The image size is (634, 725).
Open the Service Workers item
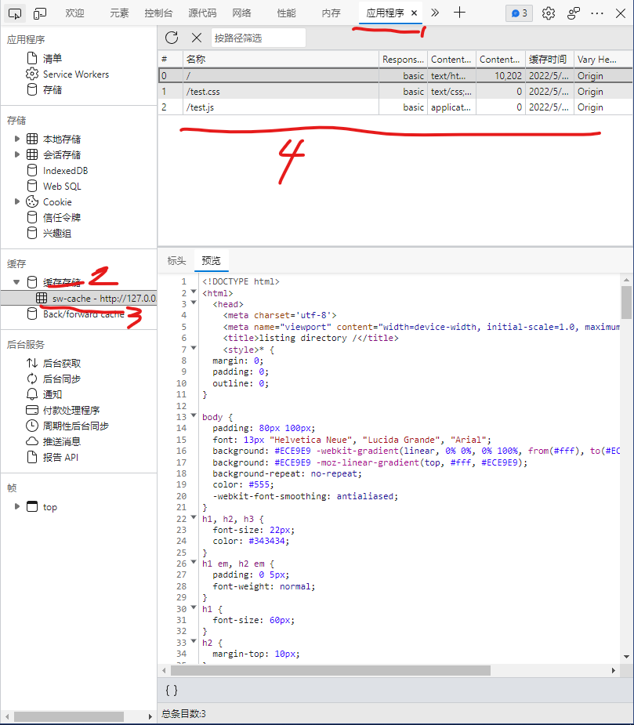75,74
